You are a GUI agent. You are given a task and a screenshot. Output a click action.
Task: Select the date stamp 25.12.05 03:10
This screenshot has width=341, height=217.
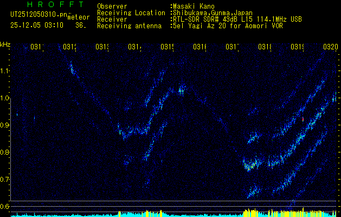click(x=37, y=25)
